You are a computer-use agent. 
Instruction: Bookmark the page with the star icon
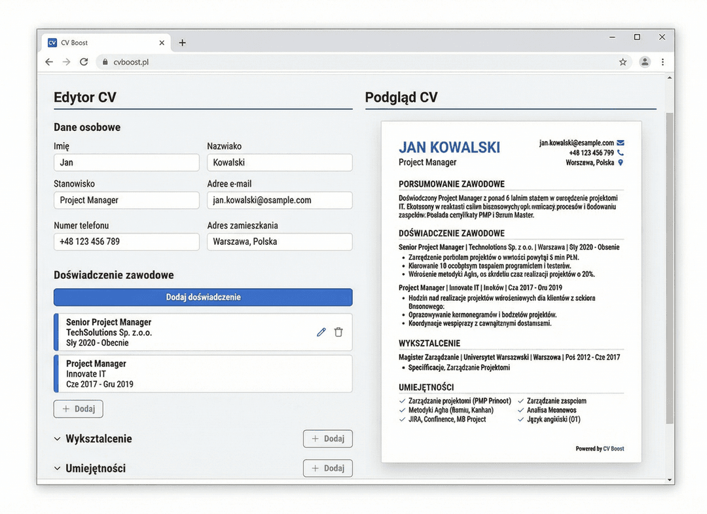click(623, 62)
